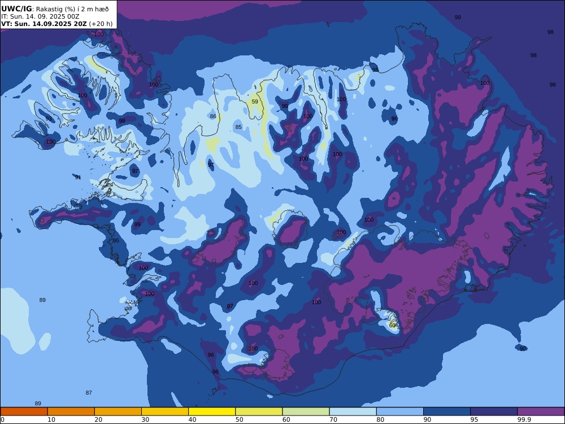Click the 85 humidity value label
Screen dimensions: 565x424
[x=238, y=127]
